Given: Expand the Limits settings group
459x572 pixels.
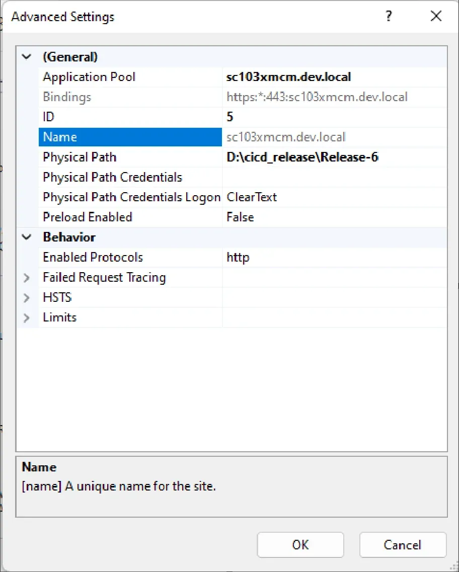Looking at the screenshot, I should (x=27, y=318).
